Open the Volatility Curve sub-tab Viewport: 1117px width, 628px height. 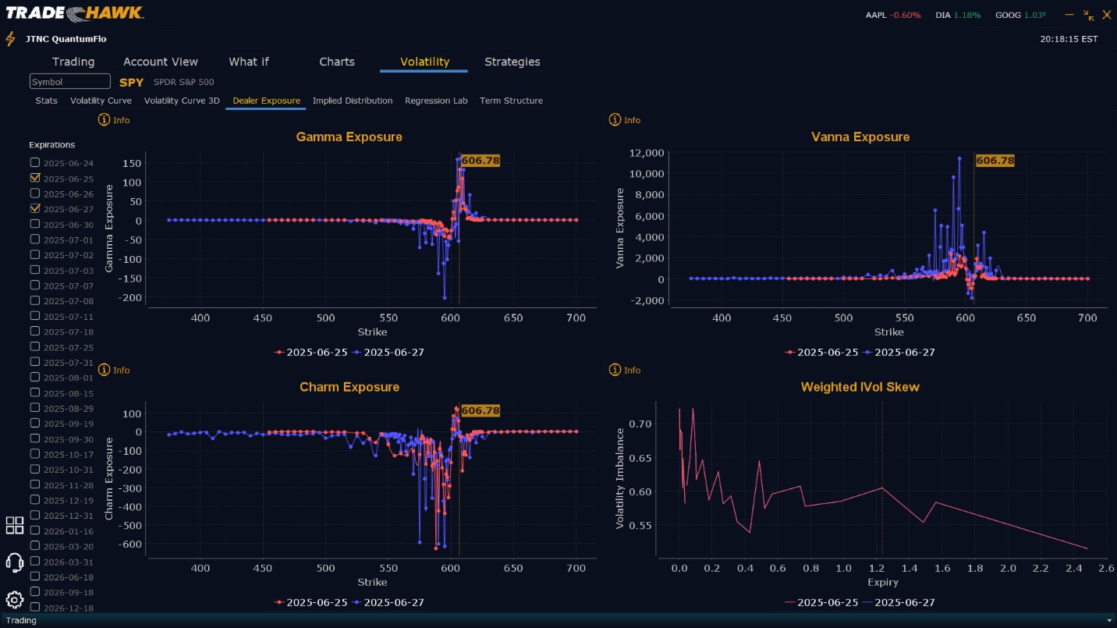point(101,101)
